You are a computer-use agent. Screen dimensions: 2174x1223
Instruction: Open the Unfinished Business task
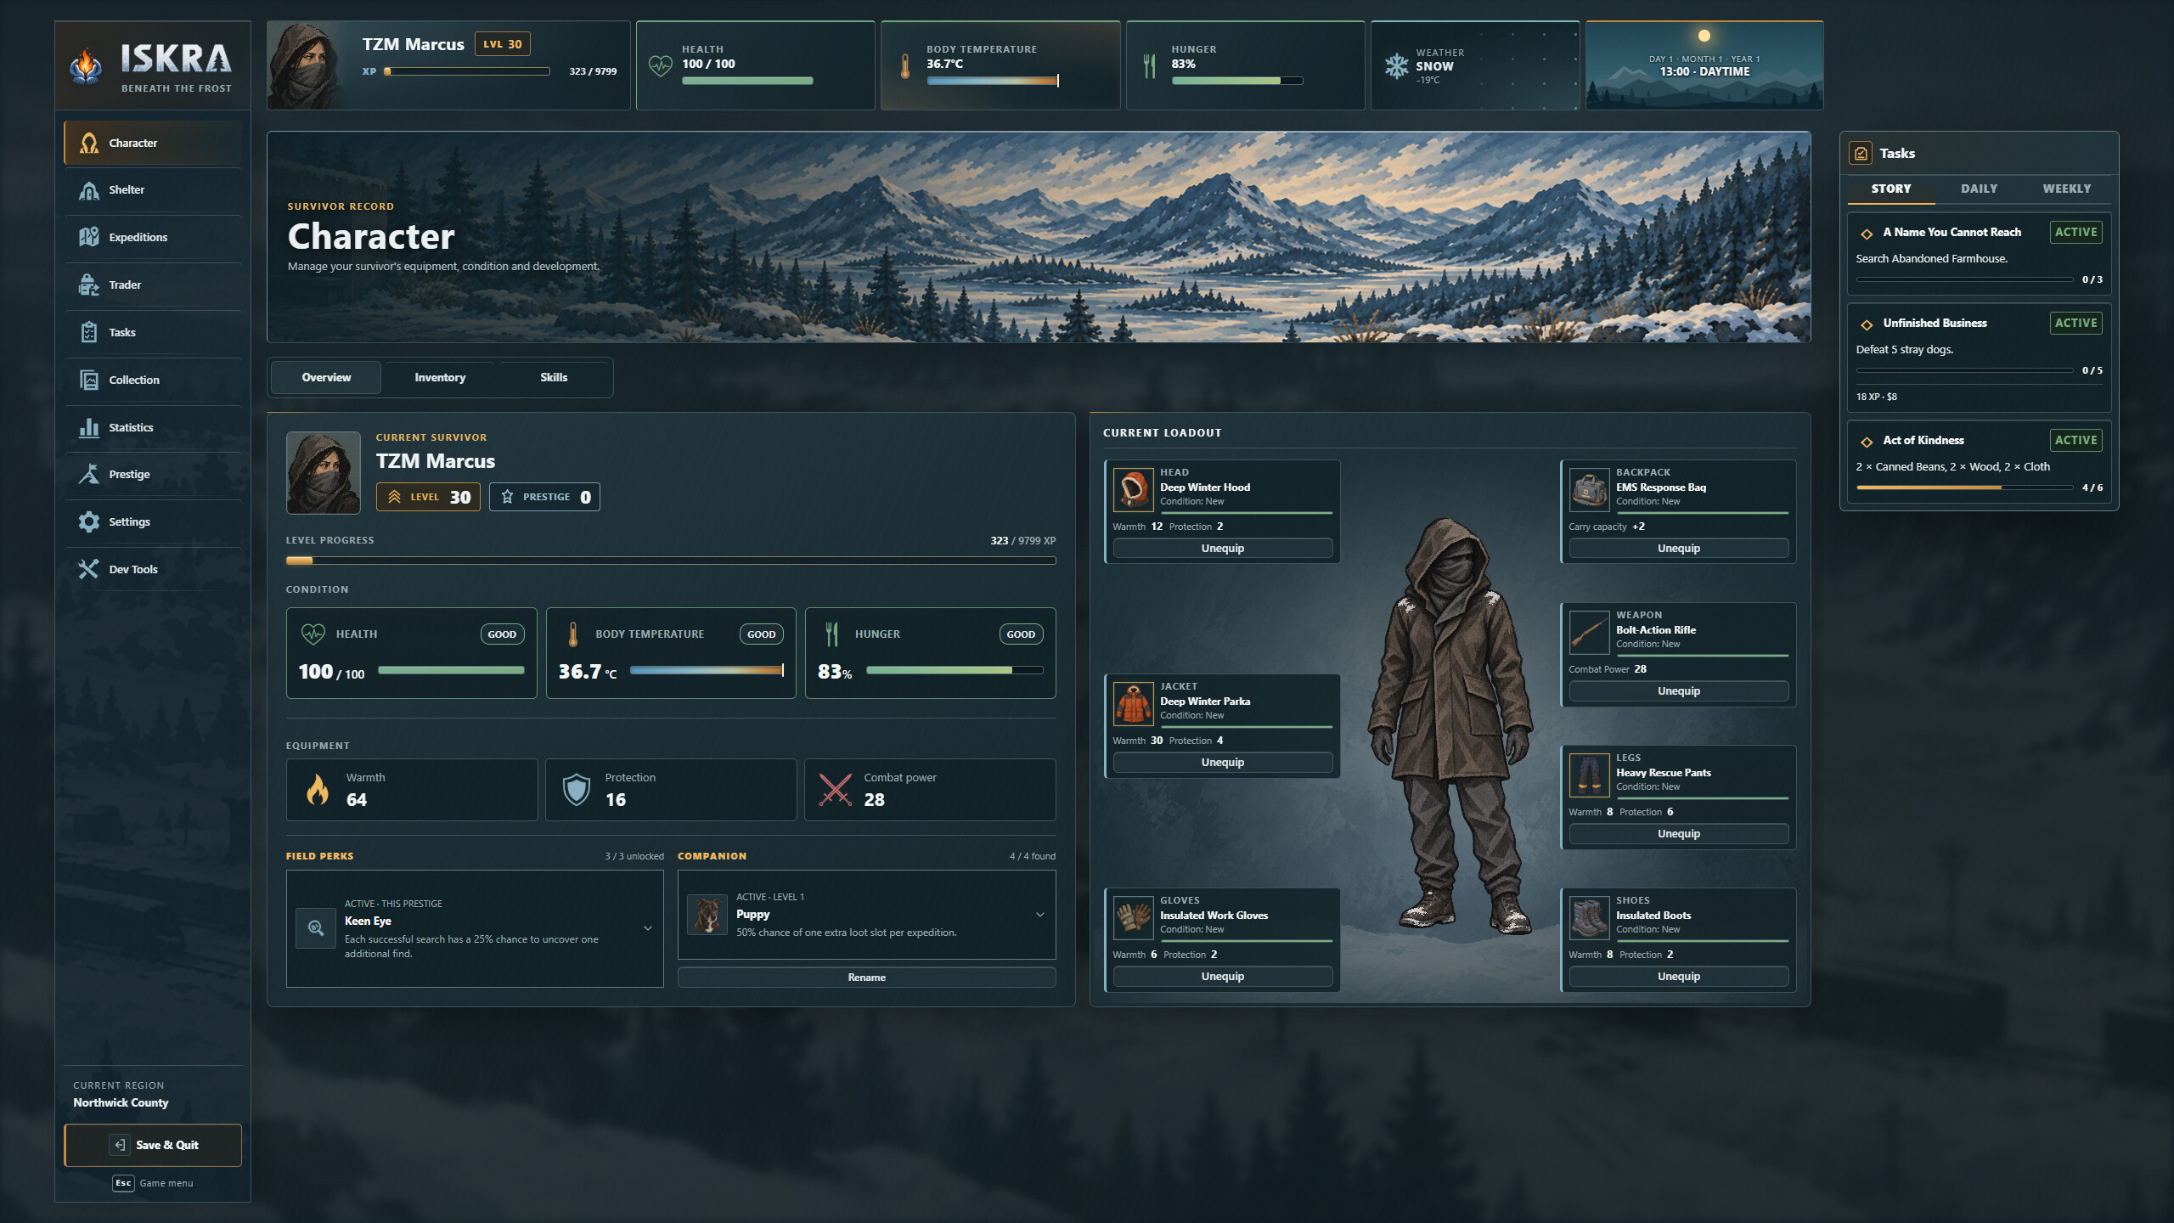click(1979, 358)
